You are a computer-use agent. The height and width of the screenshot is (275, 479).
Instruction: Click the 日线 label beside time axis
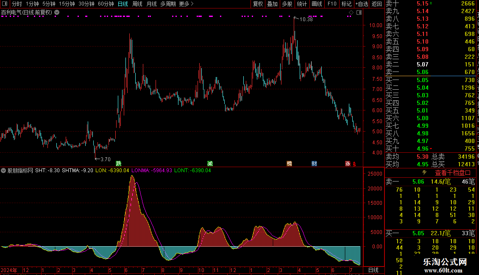click(373, 270)
